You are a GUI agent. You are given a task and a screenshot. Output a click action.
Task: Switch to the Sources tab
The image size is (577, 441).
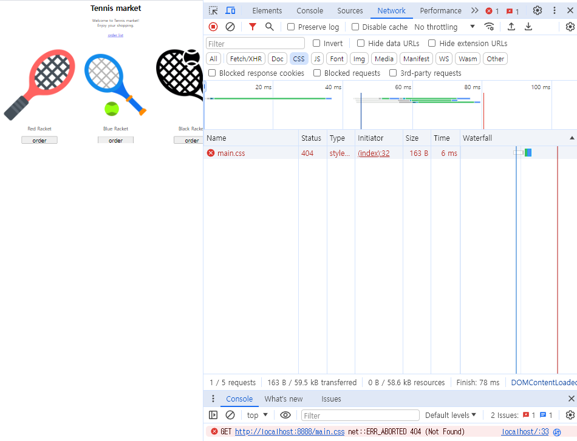coord(350,11)
